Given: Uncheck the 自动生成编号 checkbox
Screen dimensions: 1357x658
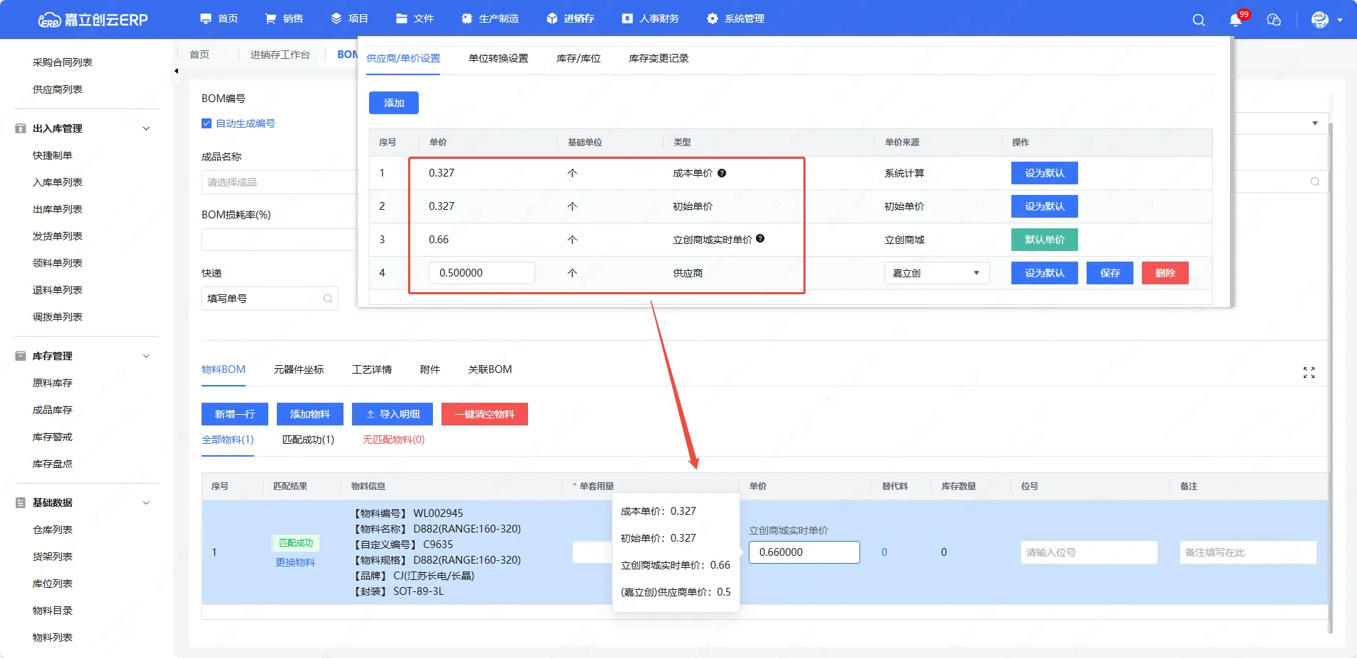Looking at the screenshot, I should [x=207, y=123].
